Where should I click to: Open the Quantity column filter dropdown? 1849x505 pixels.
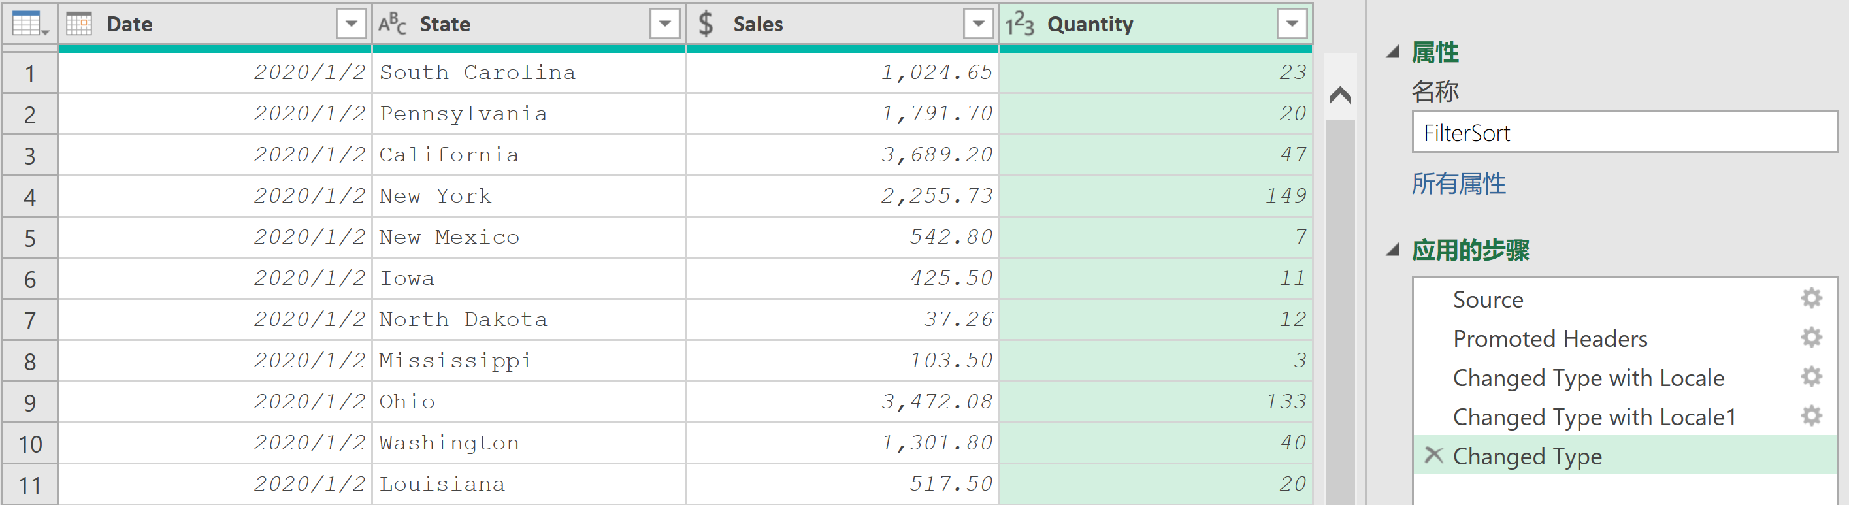pyautogui.click(x=1292, y=24)
